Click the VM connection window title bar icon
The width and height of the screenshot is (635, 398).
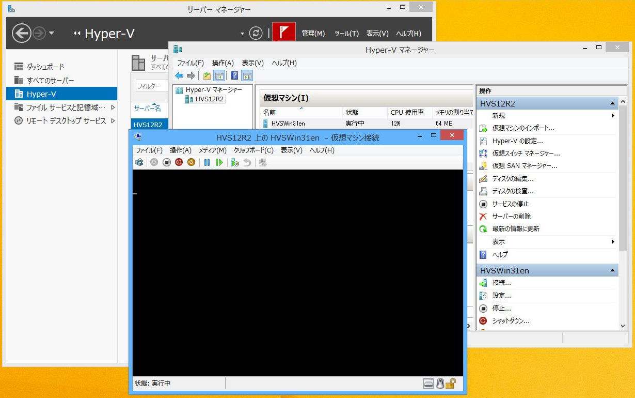coord(138,137)
